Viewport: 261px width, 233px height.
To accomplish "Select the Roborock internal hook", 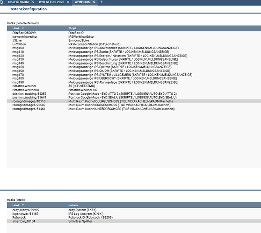I will [19, 218].
